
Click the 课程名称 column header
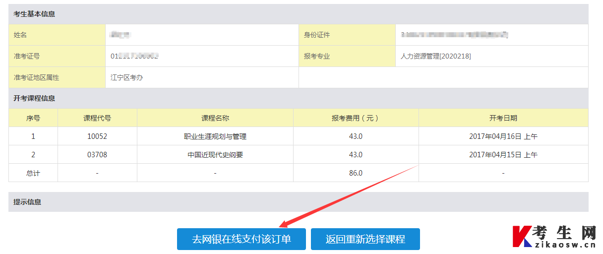(x=215, y=118)
